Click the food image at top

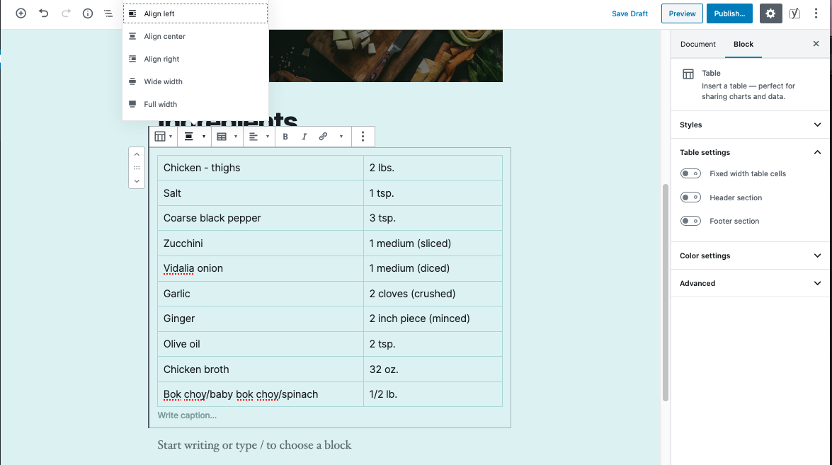386,56
